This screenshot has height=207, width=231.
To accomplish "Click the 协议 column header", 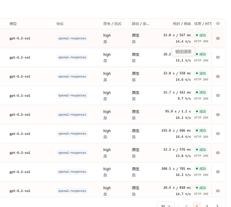I will (x=60, y=24).
